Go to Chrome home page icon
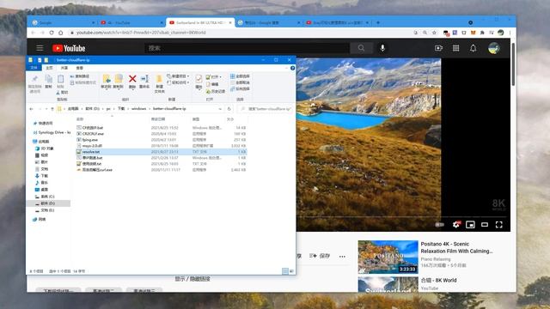Screen dimensions: 550x309 (61, 33)
